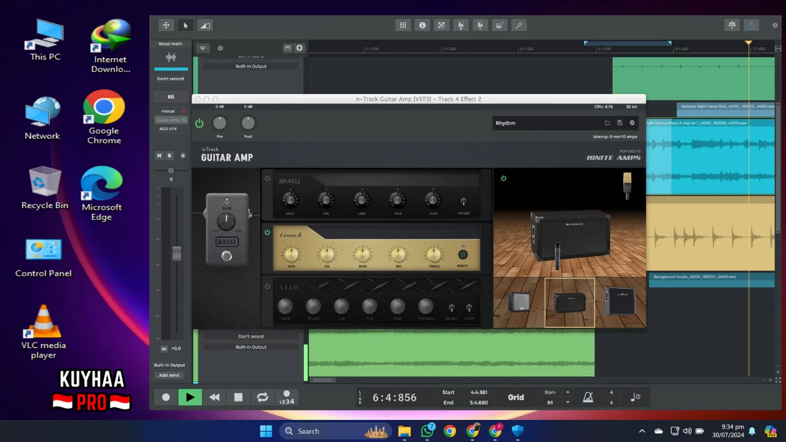Click the Pre gain knob
Image resolution: width=786 pixels, height=442 pixels.
point(220,123)
